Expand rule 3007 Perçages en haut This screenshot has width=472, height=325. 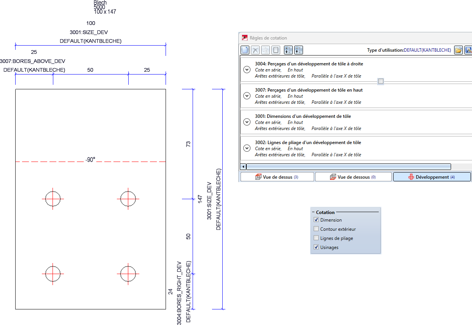tap(247, 96)
